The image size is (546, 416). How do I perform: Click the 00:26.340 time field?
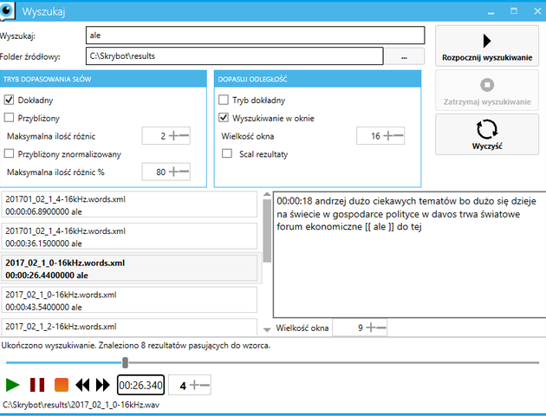tap(140, 385)
